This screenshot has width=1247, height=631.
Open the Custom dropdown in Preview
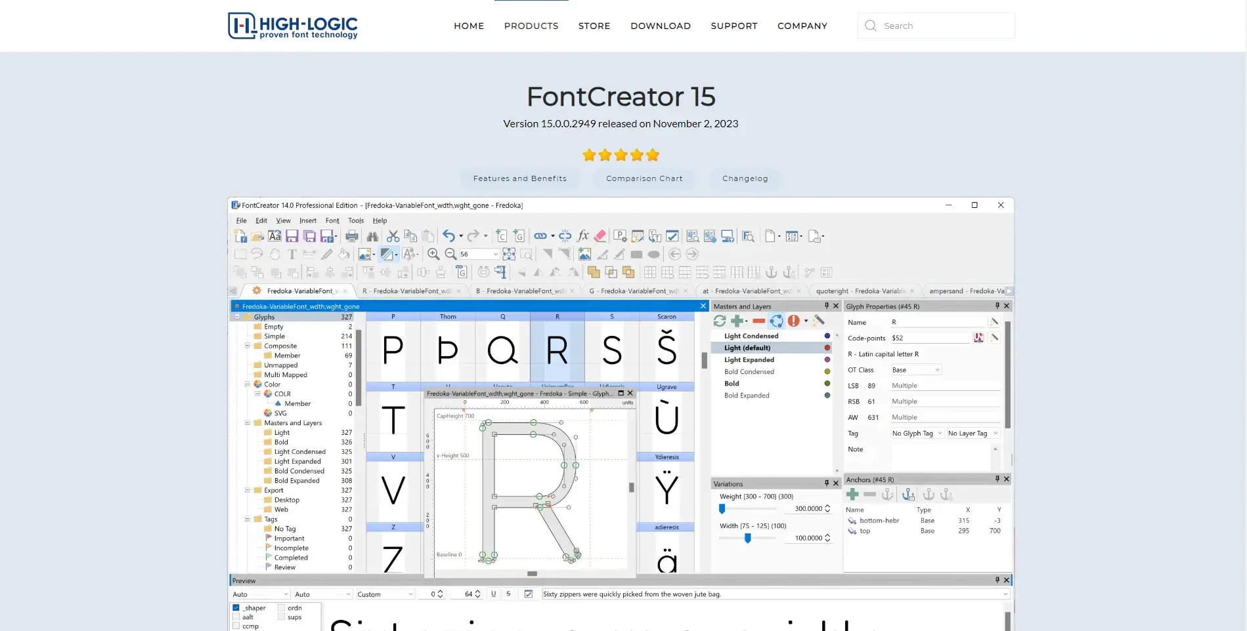385,594
